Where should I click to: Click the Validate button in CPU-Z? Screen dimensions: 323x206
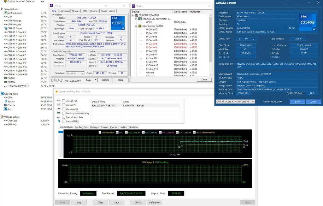click(105, 80)
